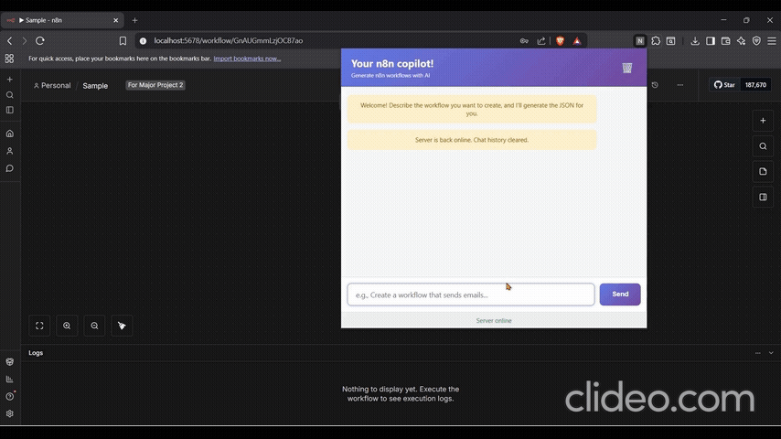This screenshot has width=781, height=439.
Task: Open the chat icon in n8n sidebar
Action: click(9, 168)
